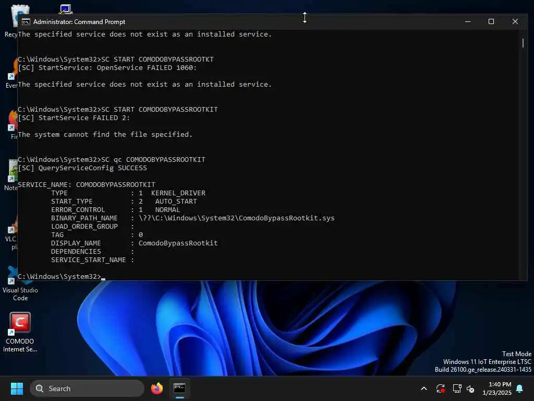Click the DISPLAY_NAME value 'ComodoBypassRootkit'
The image size is (534, 401).
[x=178, y=243]
